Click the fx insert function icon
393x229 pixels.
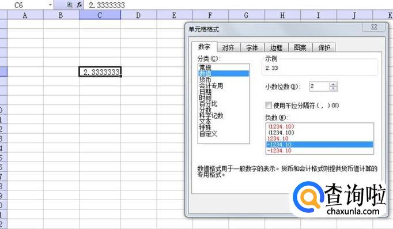point(79,5)
